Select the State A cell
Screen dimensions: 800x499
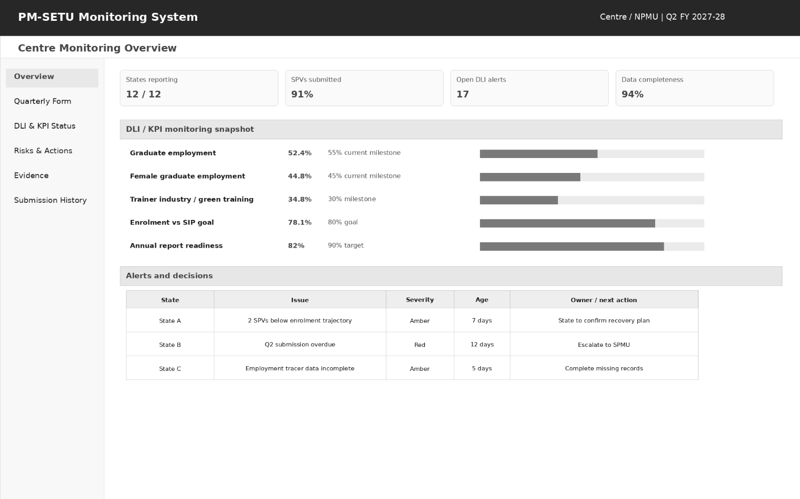pos(170,321)
